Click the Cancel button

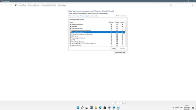click(124, 103)
